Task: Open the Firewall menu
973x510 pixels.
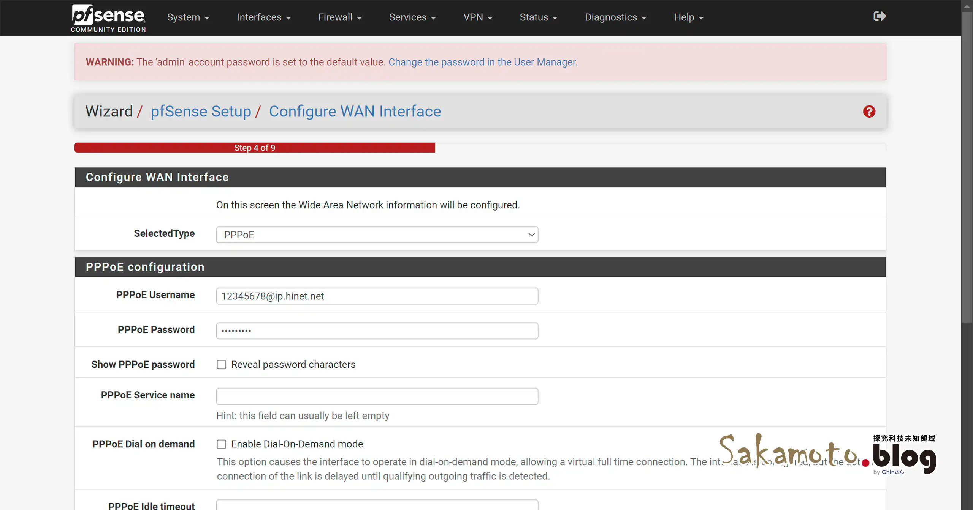Action: (x=339, y=17)
